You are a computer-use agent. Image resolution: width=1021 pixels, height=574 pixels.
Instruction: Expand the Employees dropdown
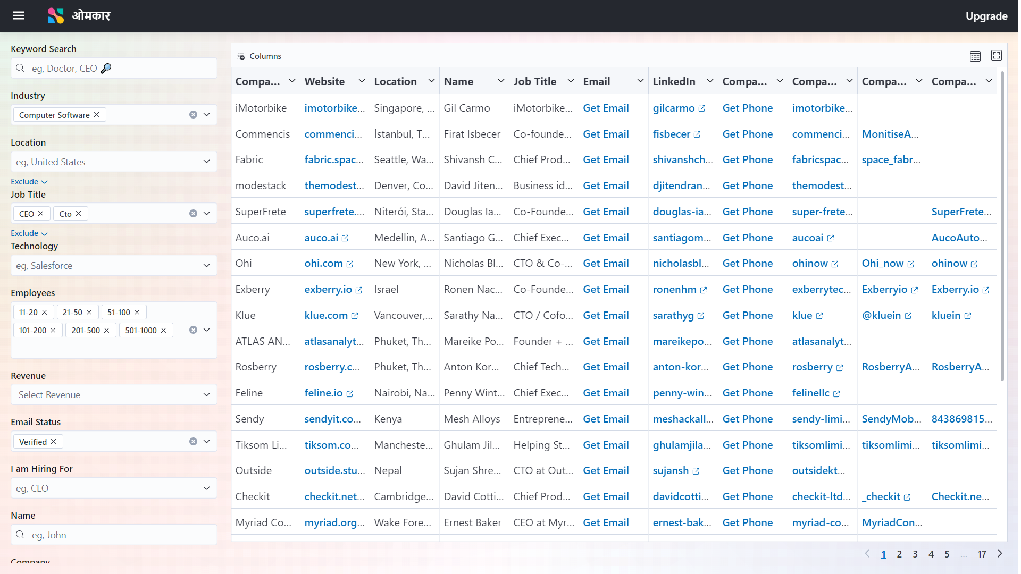207,330
